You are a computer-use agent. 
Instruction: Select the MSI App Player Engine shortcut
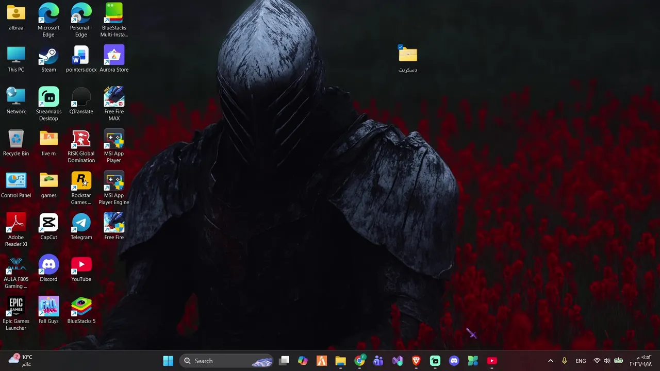click(114, 189)
